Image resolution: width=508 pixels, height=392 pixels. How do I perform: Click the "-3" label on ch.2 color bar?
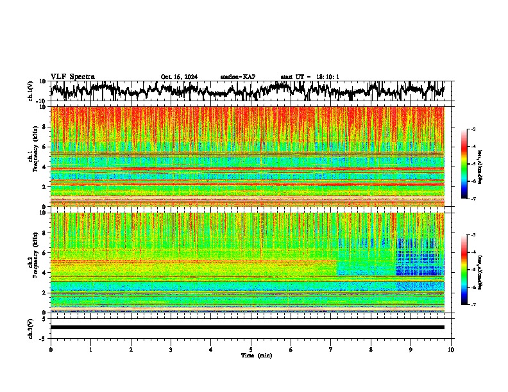point(473,235)
